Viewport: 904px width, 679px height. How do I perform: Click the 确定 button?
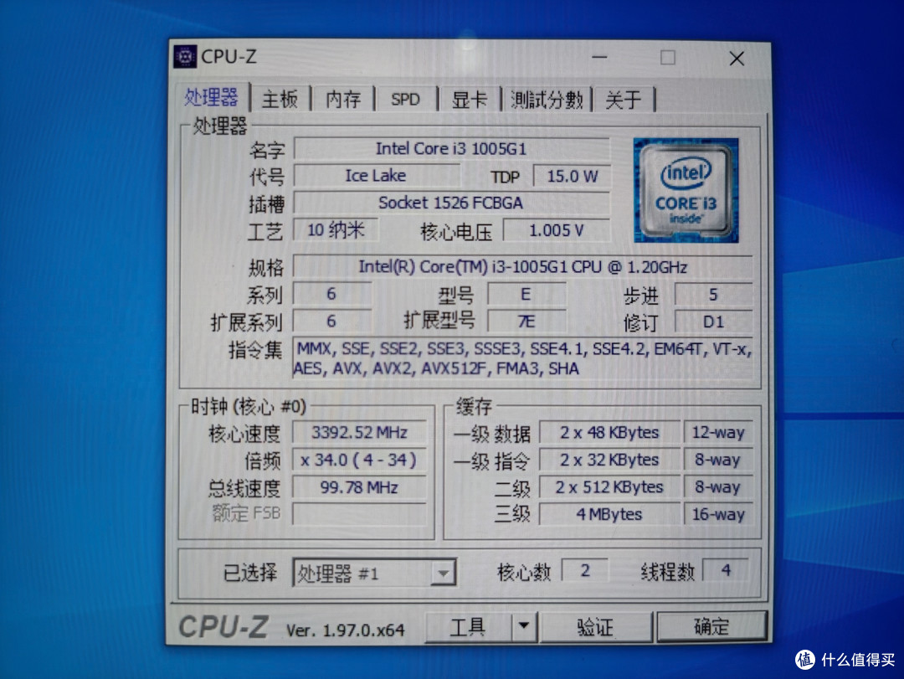pyautogui.click(x=711, y=626)
